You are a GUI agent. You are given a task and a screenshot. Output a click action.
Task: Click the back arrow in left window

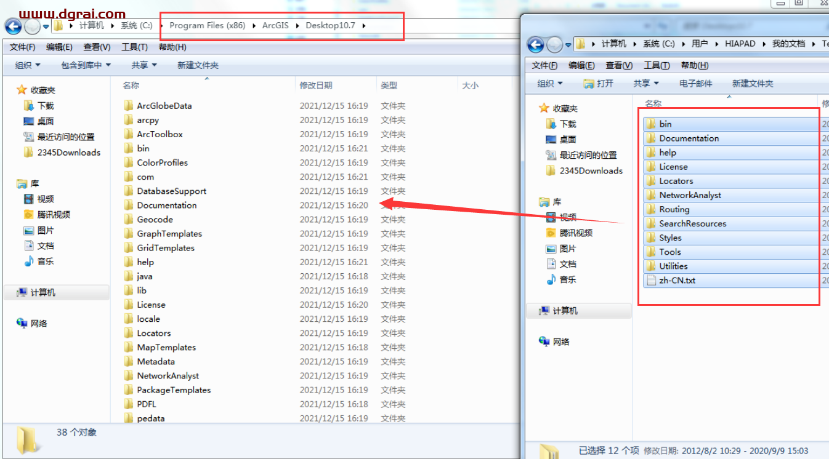[x=13, y=26]
